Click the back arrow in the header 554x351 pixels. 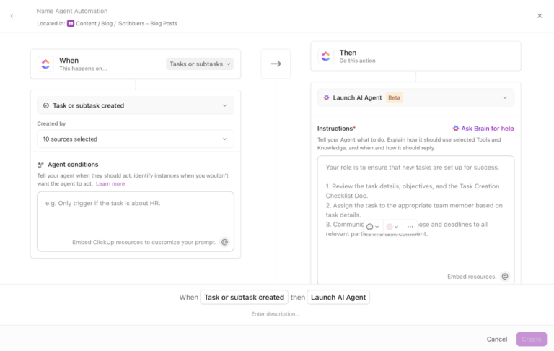(x=12, y=16)
